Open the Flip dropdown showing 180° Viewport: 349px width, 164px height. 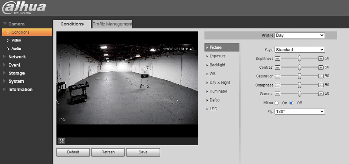[x=300, y=112]
